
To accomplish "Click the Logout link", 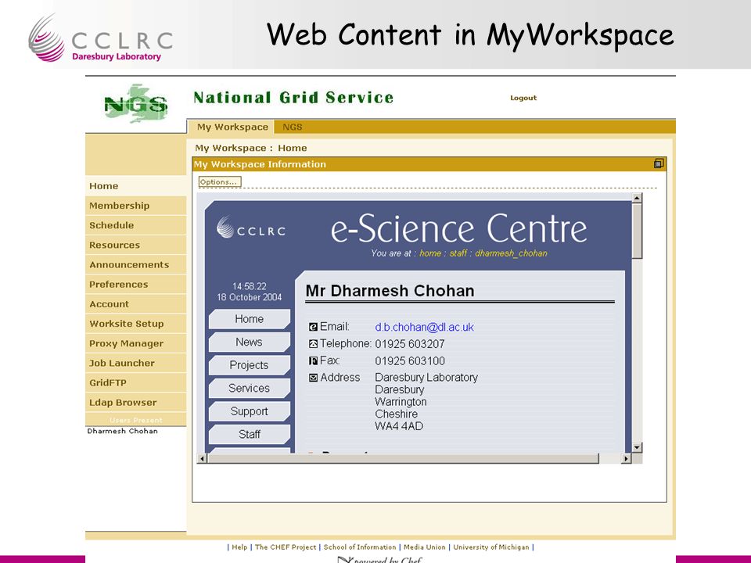I will (523, 98).
